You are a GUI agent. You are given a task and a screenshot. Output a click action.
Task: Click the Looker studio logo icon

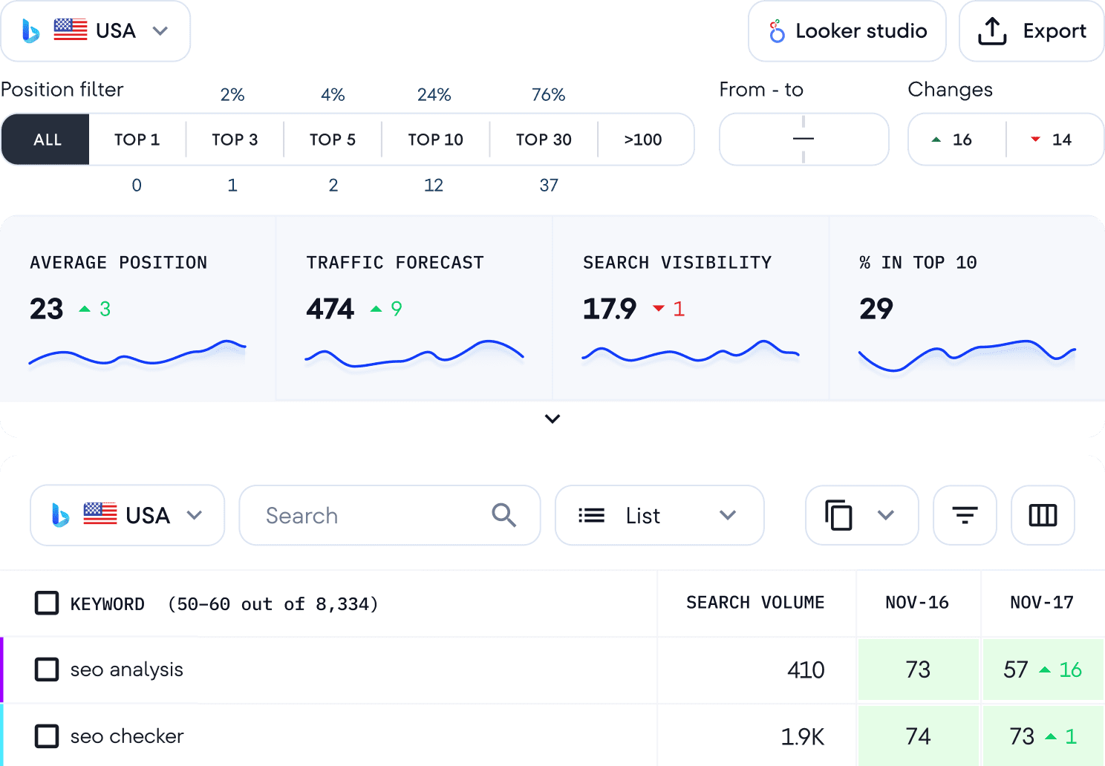click(x=777, y=31)
